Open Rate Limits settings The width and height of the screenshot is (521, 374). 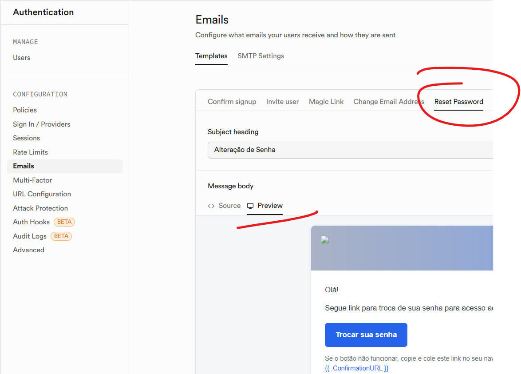click(x=30, y=152)
